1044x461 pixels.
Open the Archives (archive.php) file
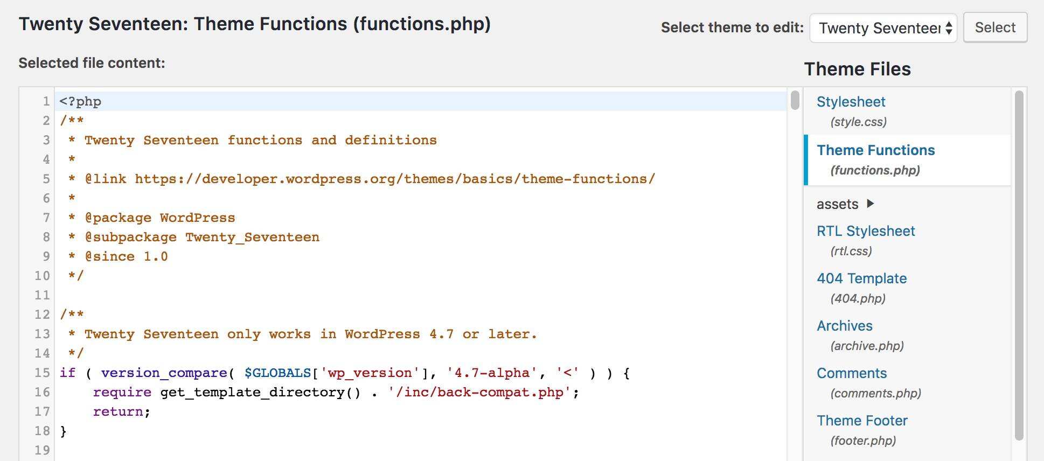click(x=844, y=326)
